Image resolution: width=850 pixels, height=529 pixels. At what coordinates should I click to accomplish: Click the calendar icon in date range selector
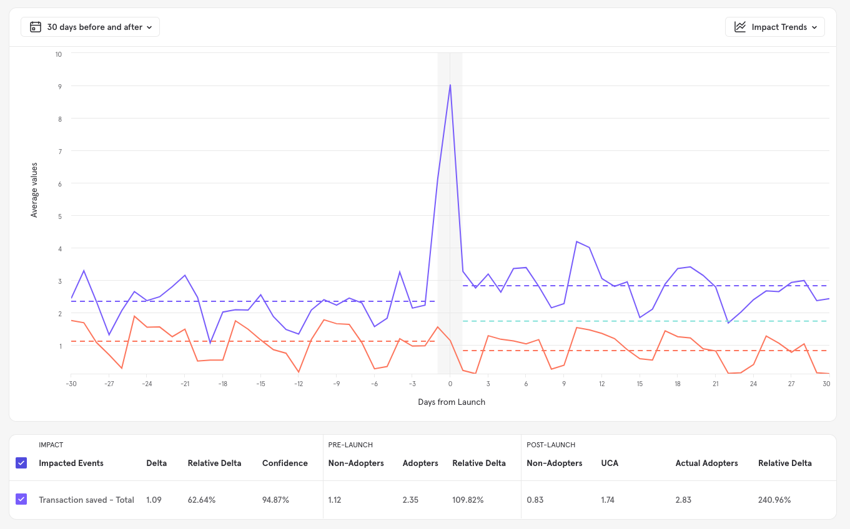pyautogui.click(x=36, y=27)
